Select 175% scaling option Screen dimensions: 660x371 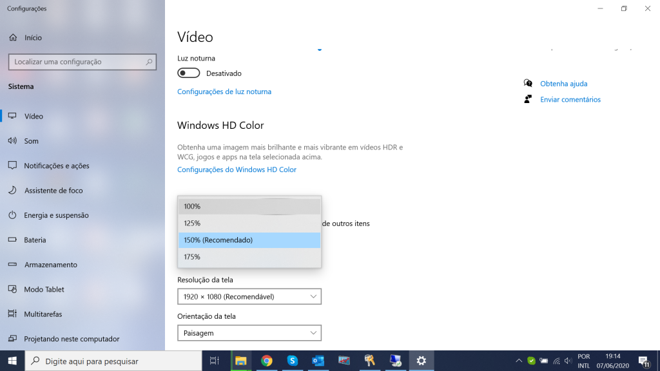coord(249,257)
